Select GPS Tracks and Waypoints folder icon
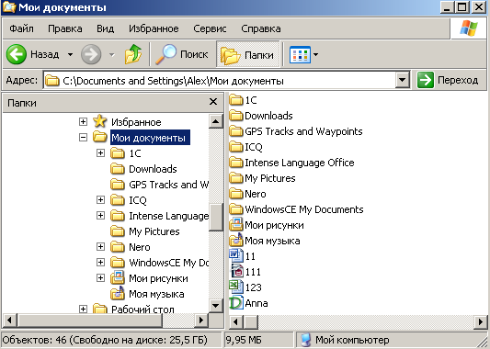The height and width of the screenshot is (349, 490). 236,131
